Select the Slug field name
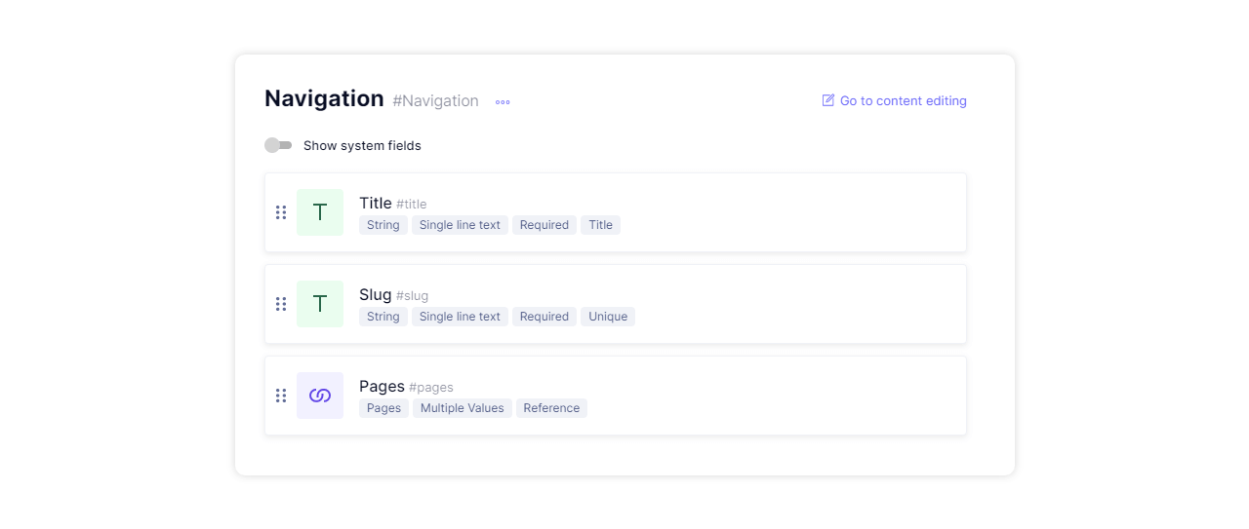The height and width of the screenshot is (529, 1249). click(x=376, y=294)
